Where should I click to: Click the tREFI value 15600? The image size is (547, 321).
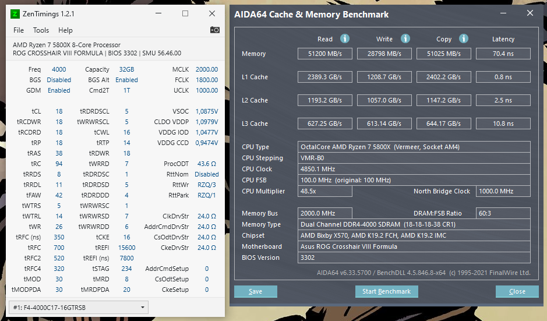[x=126, y=248]
